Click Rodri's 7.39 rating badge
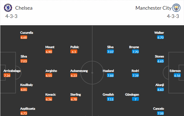 tap(135, 75)
